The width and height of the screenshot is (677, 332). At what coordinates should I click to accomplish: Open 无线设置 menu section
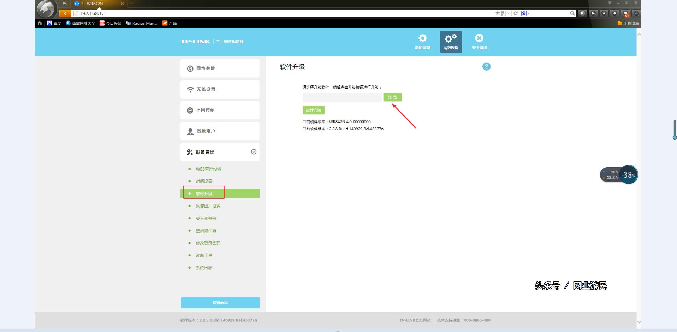click(x=220, y=89)
